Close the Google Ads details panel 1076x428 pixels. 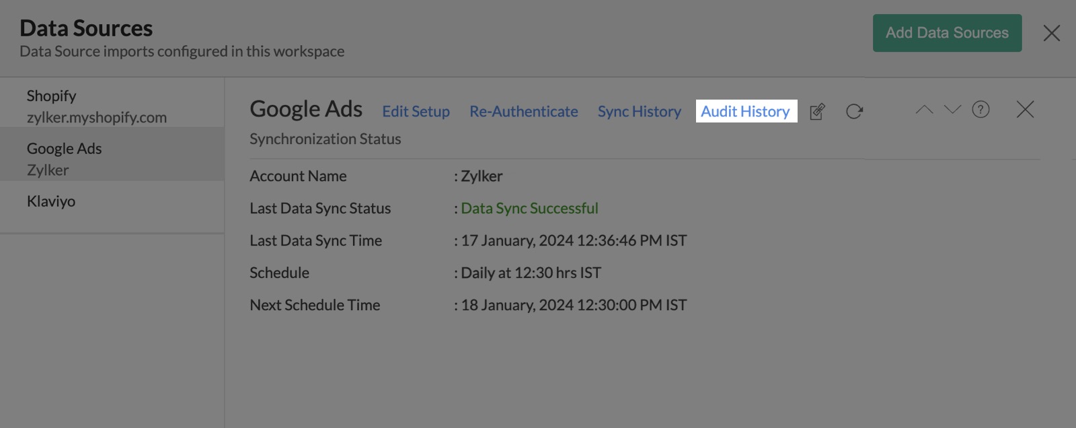[x=1026, y=109]
